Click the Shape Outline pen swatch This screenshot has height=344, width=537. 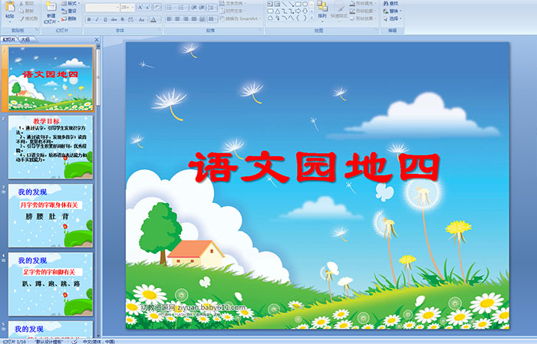353,11
